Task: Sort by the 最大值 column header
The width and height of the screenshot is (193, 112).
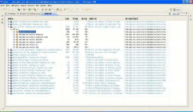Action: (84, 19)
